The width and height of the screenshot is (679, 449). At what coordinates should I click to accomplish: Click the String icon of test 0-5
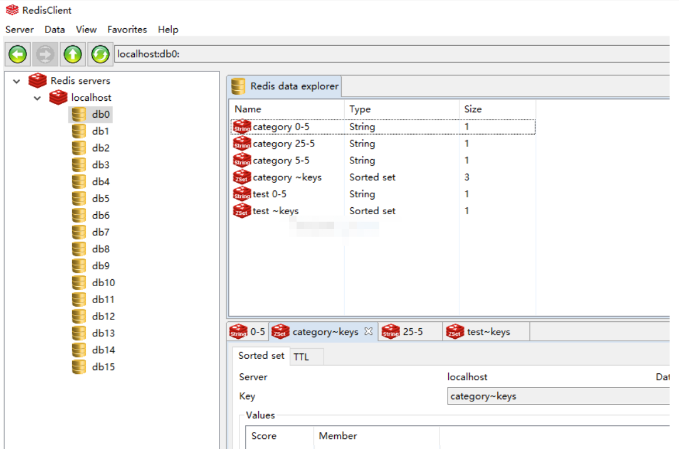pos(242,194)
